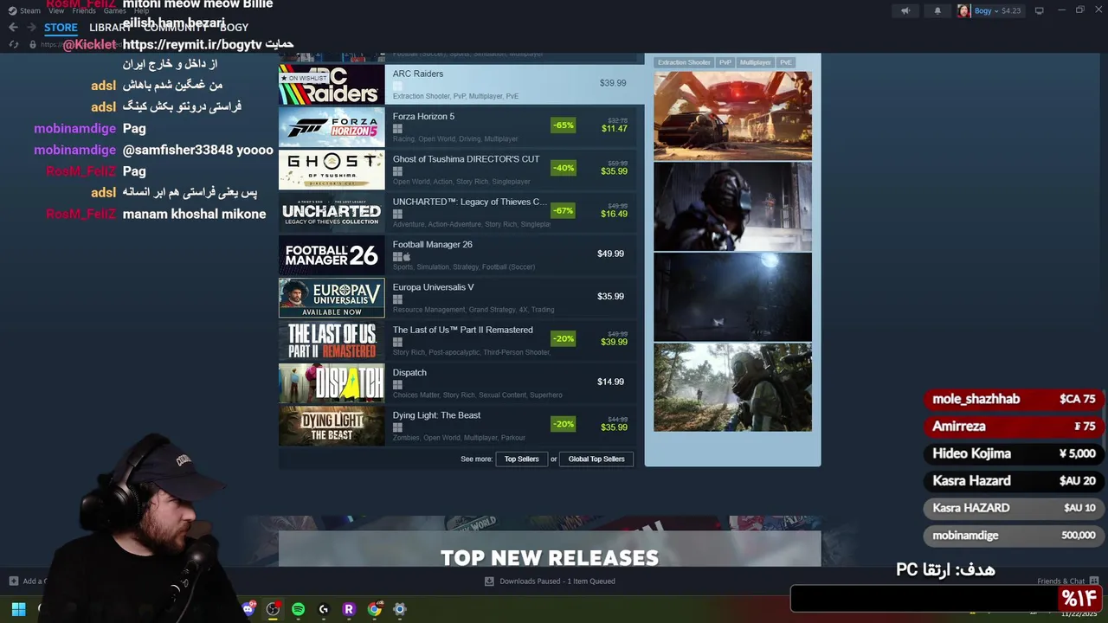The image size is (1108, 623).
Task: Switch to the BOGY profile tab
Action: (234, 28)
